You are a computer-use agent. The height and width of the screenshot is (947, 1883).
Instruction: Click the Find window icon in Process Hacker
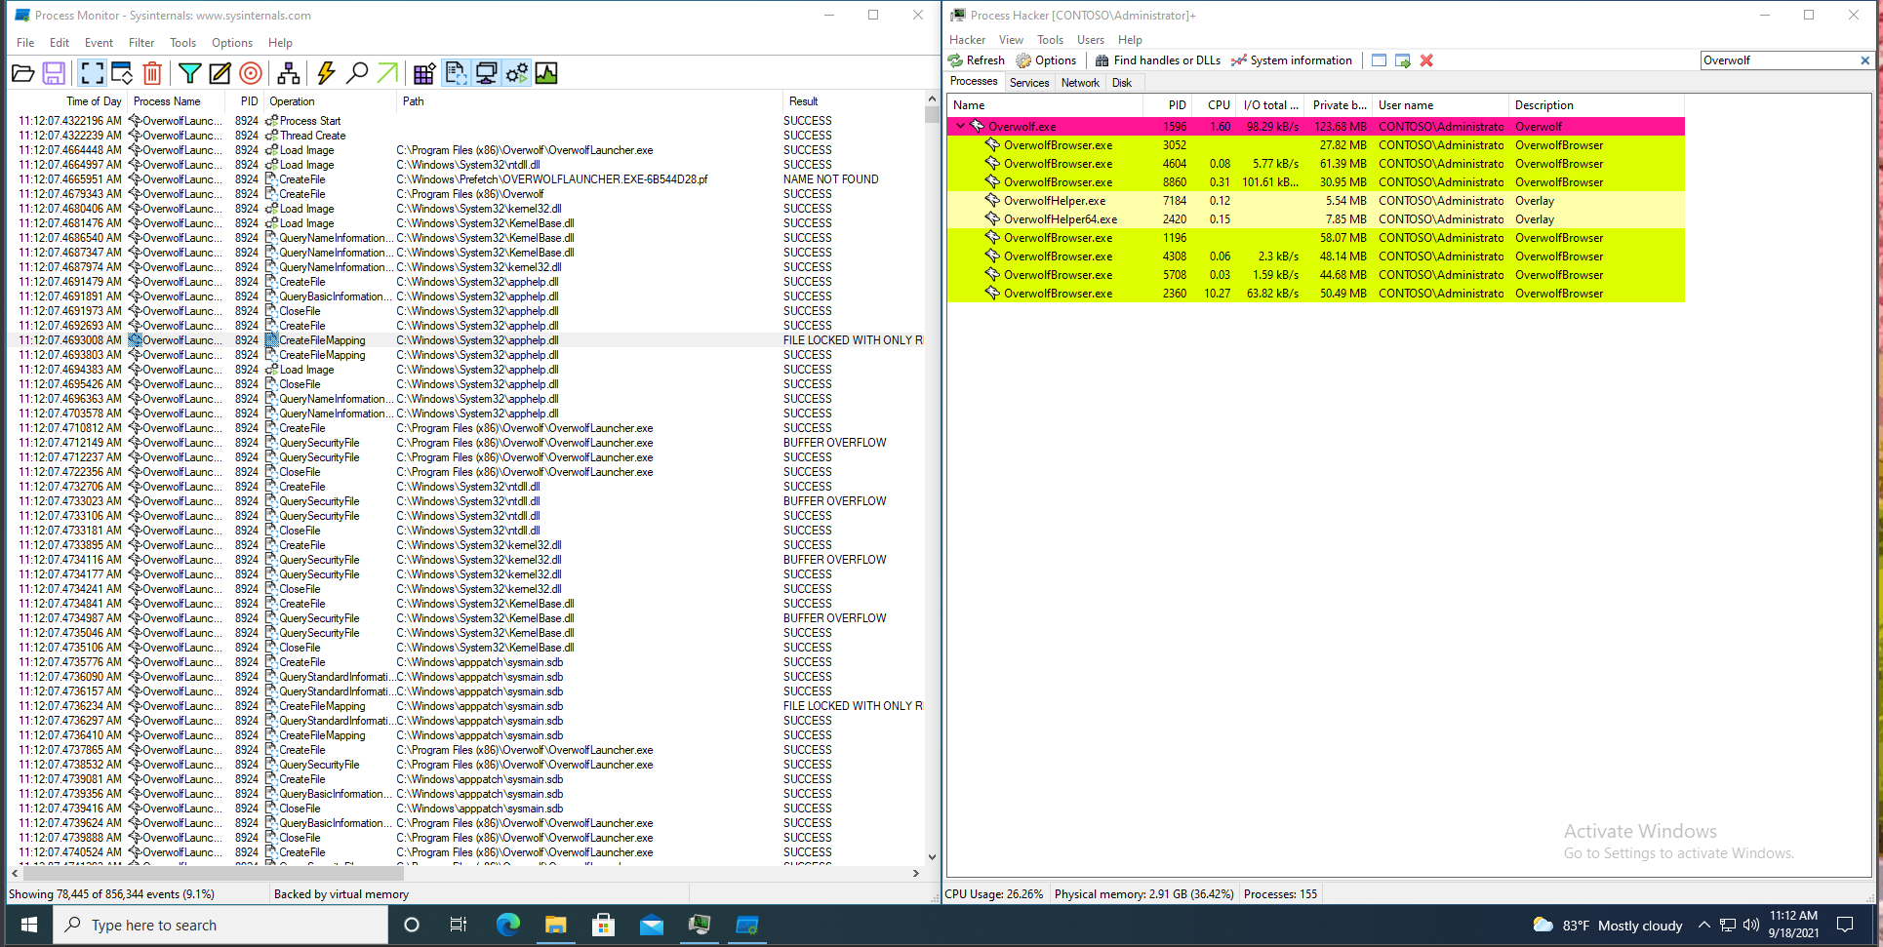pyautogui.click(x=1379, y=60)
